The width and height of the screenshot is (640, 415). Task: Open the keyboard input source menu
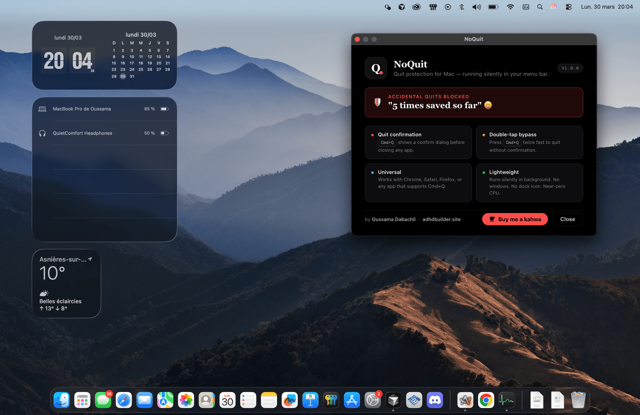(525, 7)
